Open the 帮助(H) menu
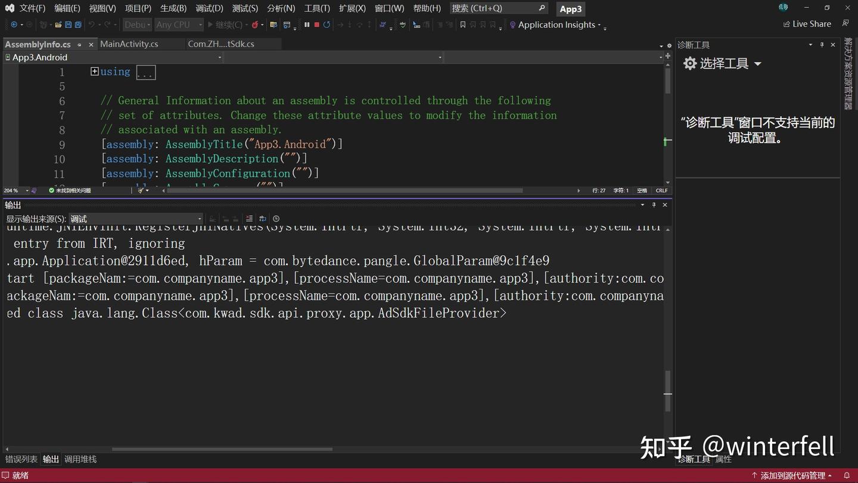Image resolution: width=858 pixels, height=483 pixels. point(427,8)
